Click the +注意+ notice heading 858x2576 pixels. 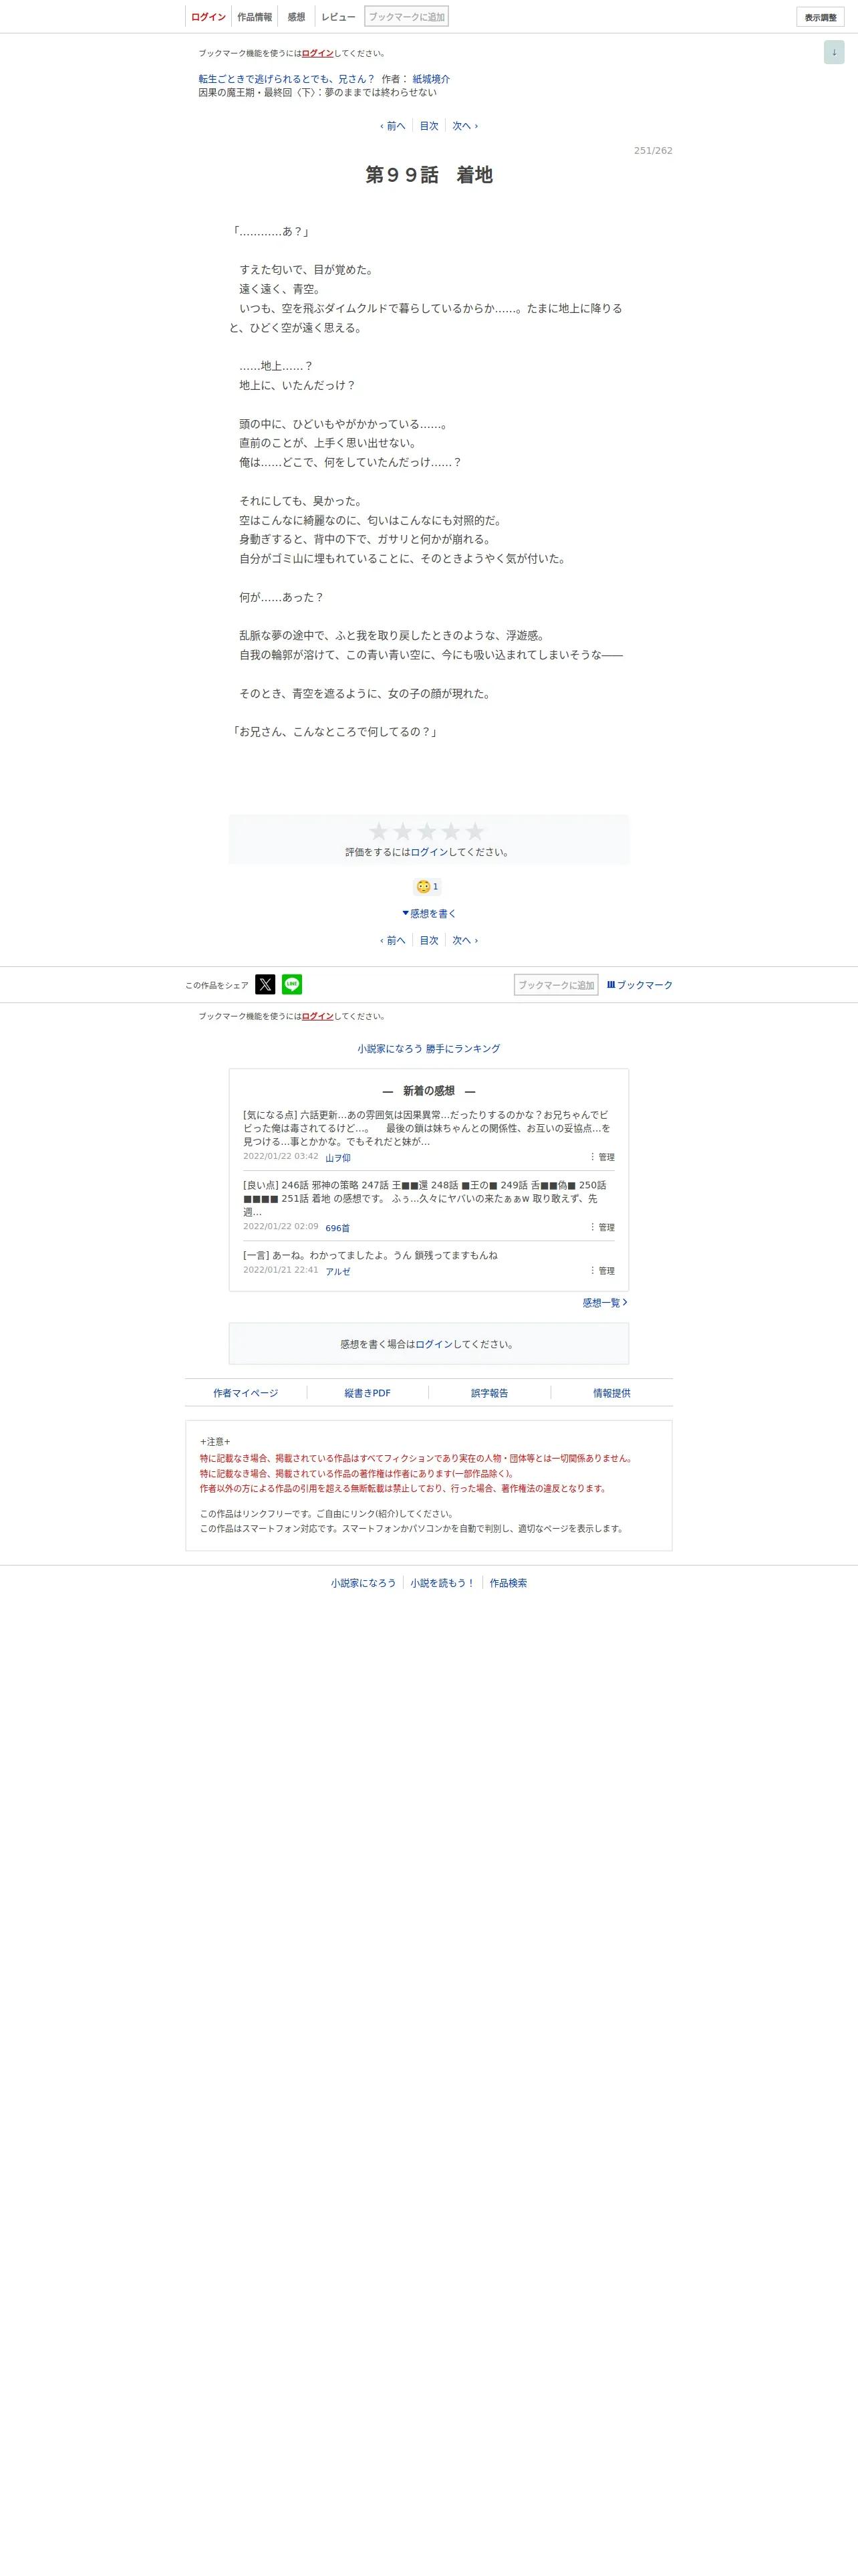pyautogui.click(x=214, y=1441)
